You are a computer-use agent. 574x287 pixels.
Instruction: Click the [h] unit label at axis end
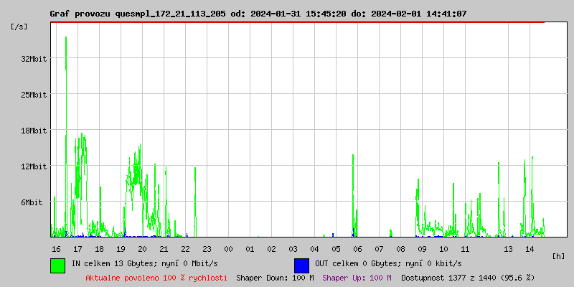[558, 256]
